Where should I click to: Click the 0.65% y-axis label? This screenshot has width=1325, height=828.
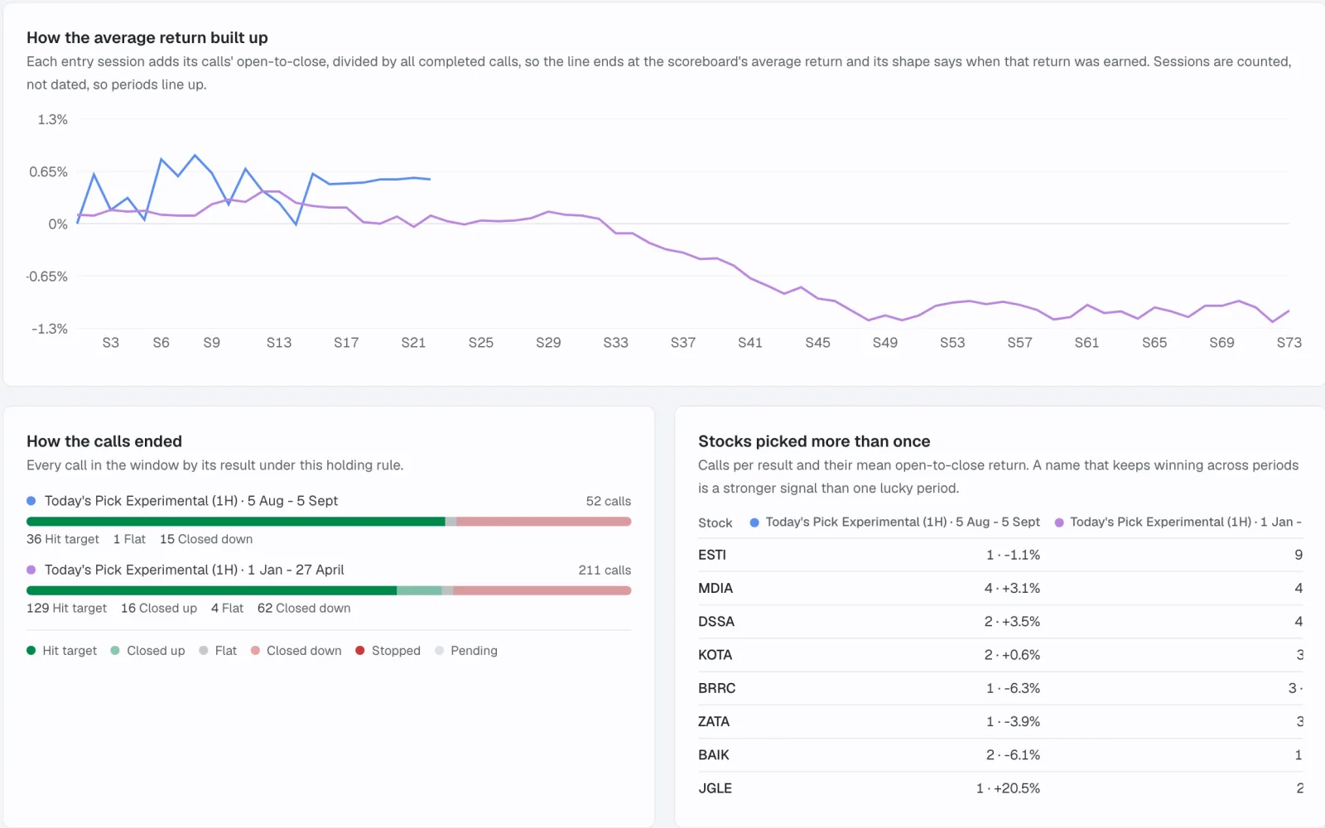pos(48,171)
